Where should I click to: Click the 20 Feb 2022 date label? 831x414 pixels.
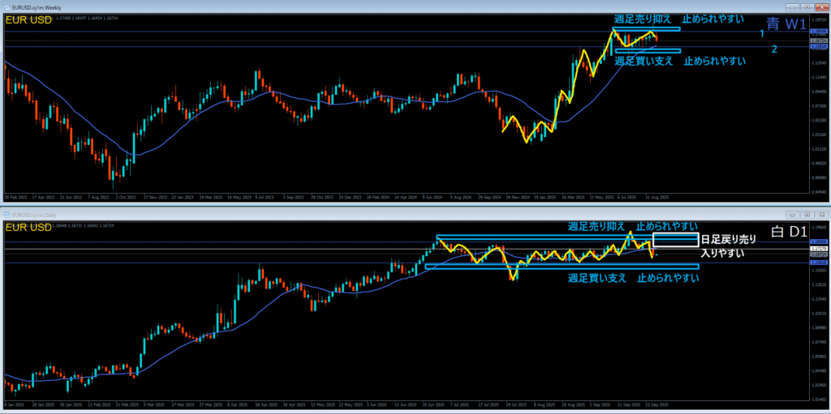[x=15, y=196]
